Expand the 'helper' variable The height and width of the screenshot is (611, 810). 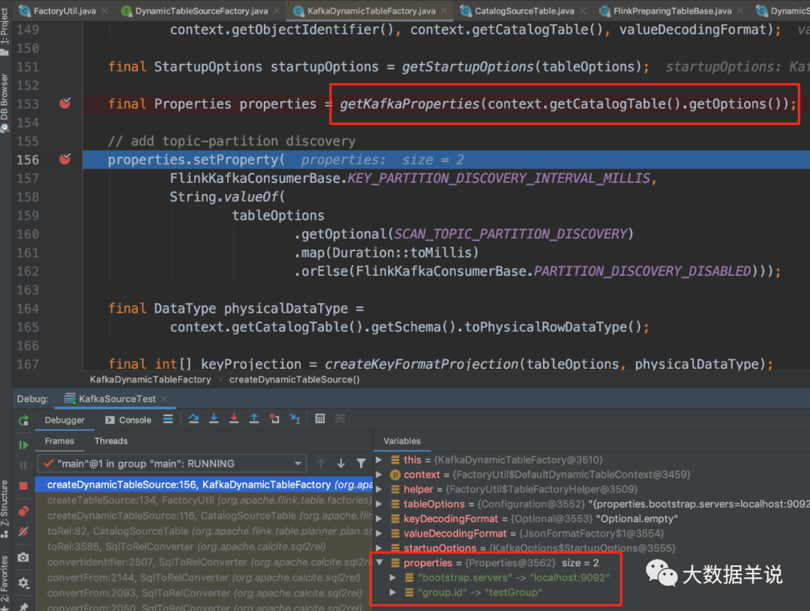[379, 489]
